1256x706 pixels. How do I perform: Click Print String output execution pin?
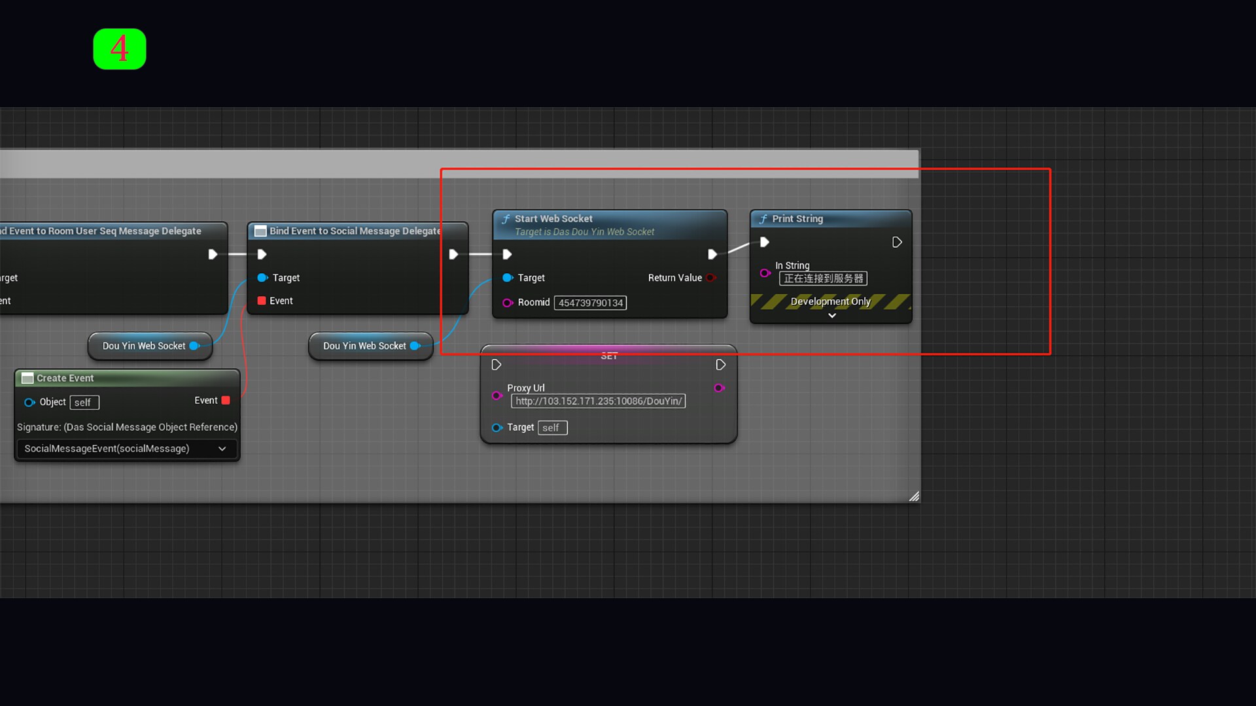click(x=897, y=243)
